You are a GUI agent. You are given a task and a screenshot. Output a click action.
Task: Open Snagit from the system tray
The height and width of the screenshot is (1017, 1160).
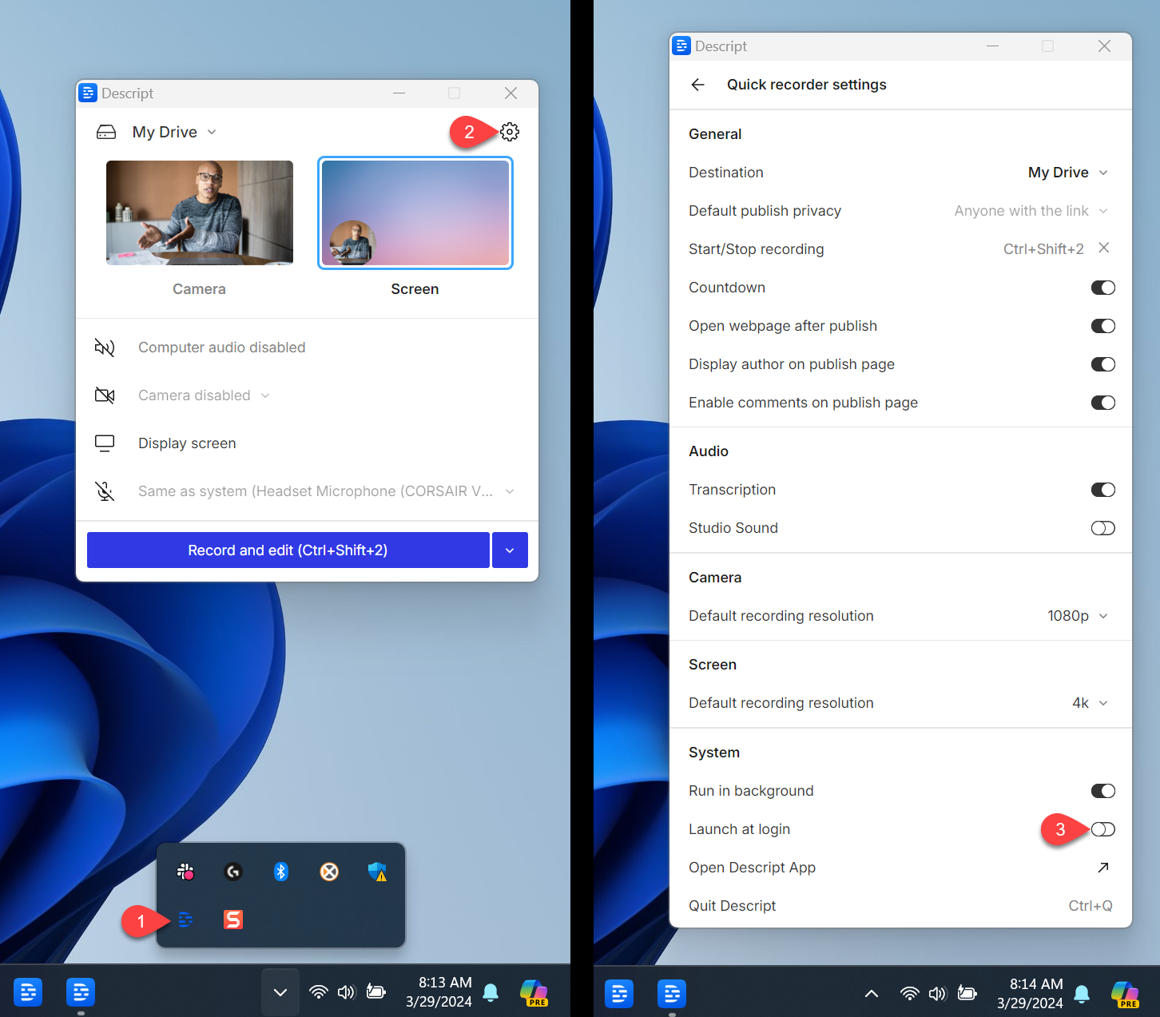[x=232, y=920]
